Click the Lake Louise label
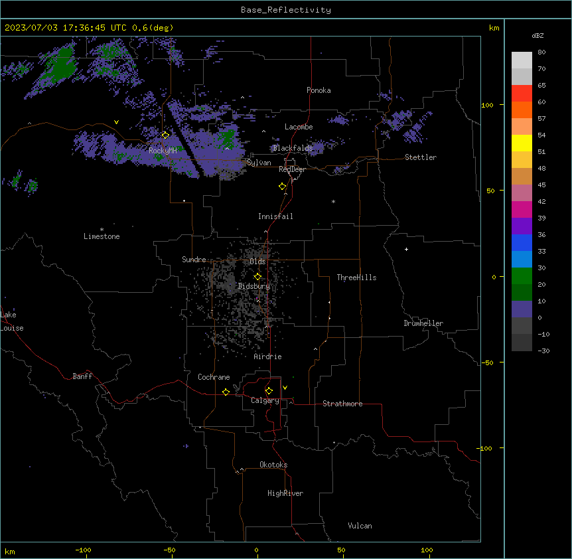 coord(12,321)
